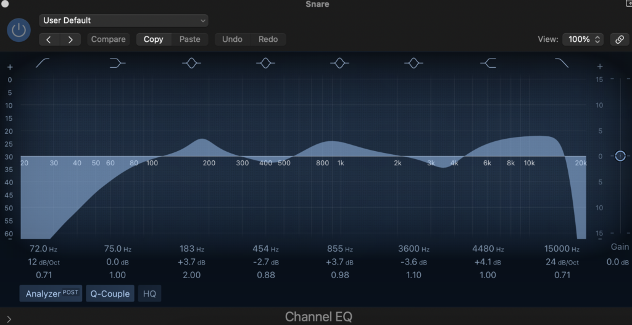The image size is (632, 325).
Task: Toggle the 454 Hz parametric band icon
Action: click(265, 63)
